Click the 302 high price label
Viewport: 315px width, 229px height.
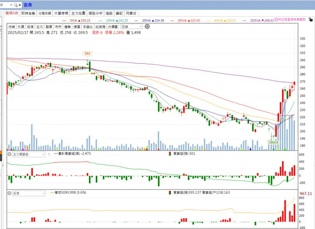(87, 54)
